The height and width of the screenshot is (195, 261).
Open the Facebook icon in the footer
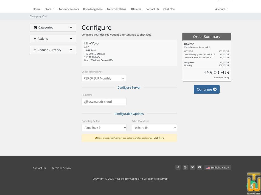coord(178,167)
